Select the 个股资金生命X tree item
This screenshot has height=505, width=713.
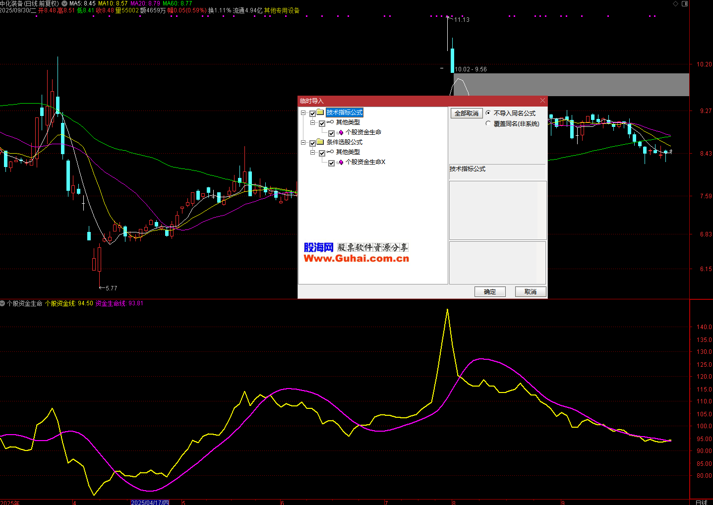click(365, 162)
